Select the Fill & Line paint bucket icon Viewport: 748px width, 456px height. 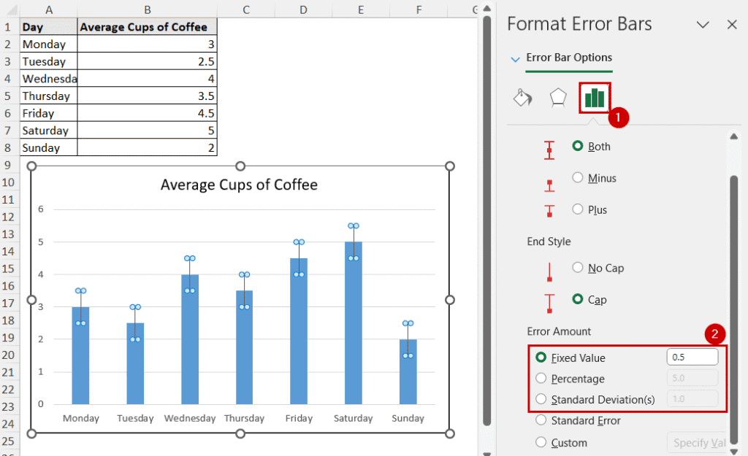click(522, 96)
